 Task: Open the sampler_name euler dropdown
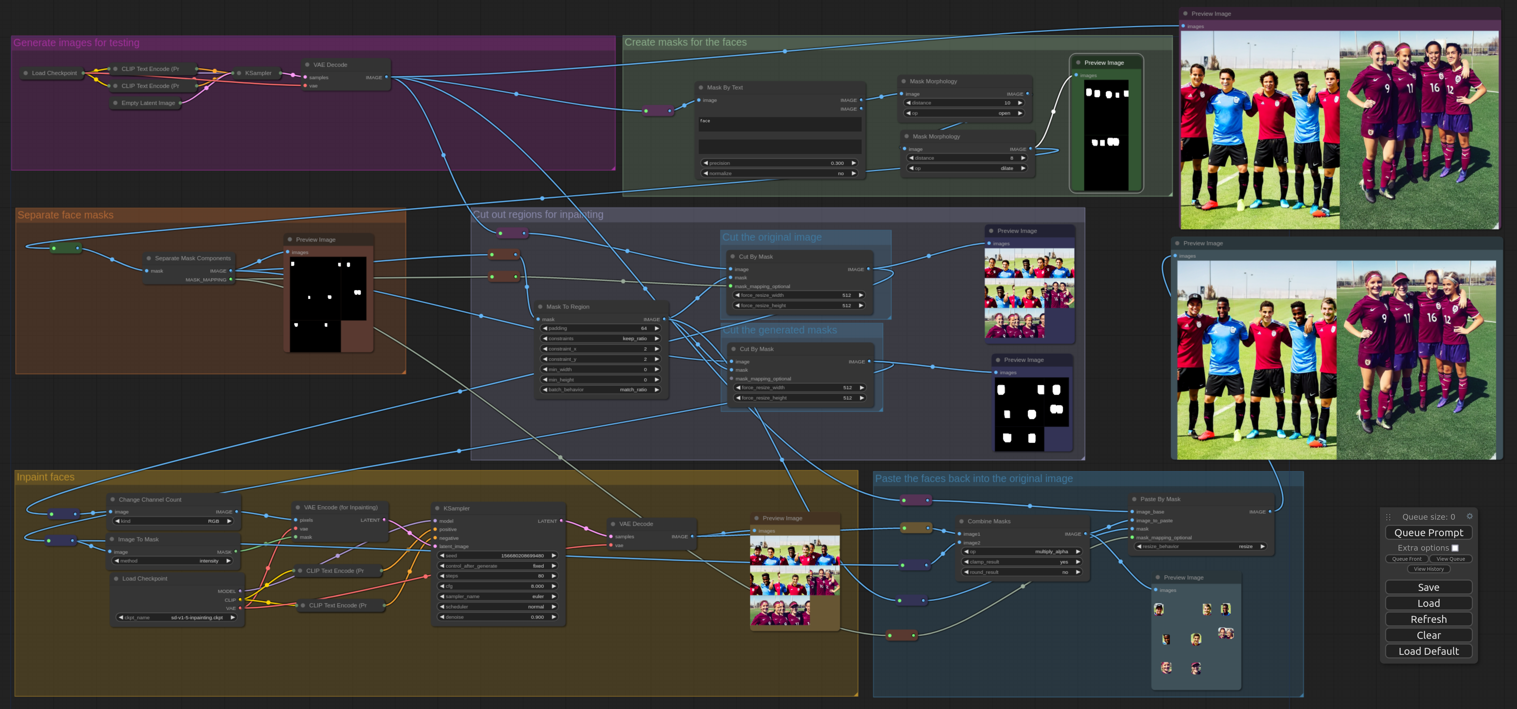pos(498,597)
